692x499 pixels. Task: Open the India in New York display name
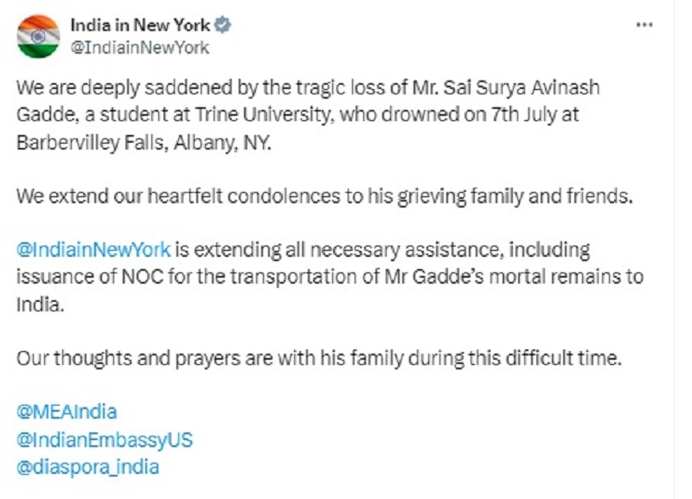point(140,25)
